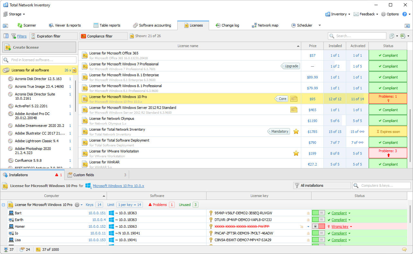This screenshot has height=254, width=413.
Task: Open the Microsoft Windows 10 Pro 10.0.x link
Action: 119,186
